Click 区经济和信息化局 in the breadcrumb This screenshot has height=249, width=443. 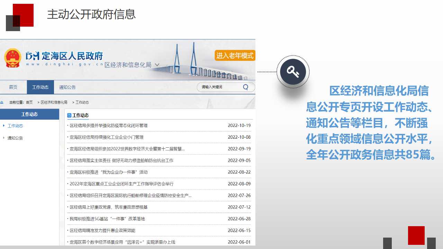pos(54,102)
